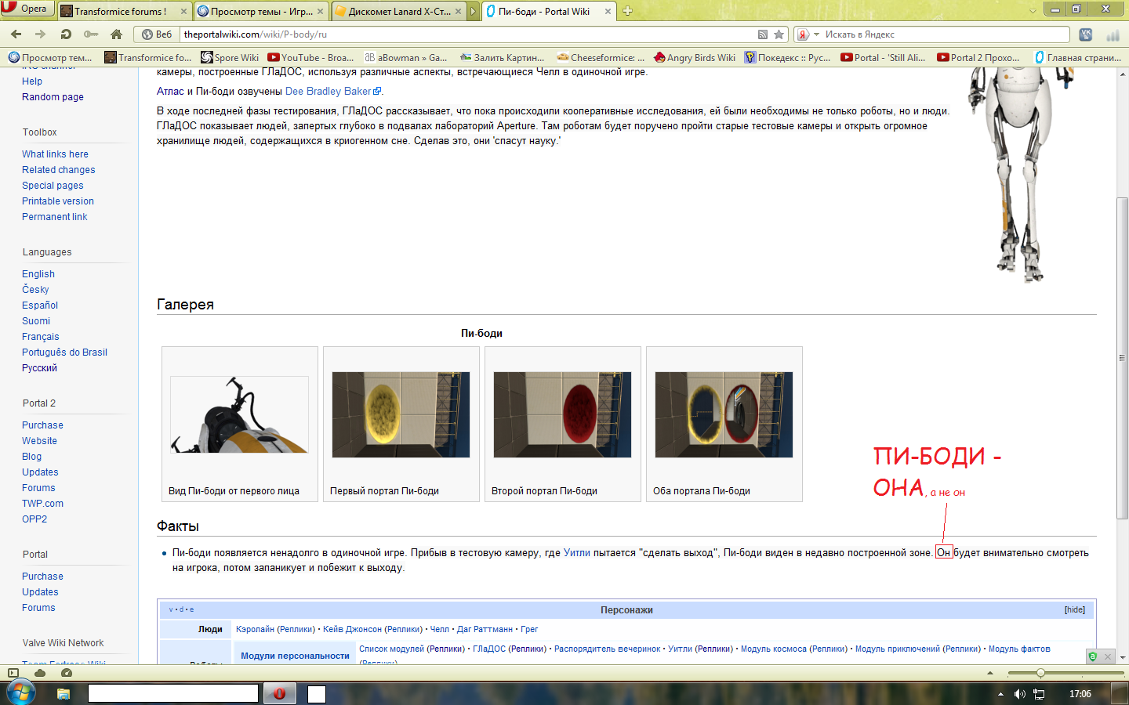Switch language to English
Viewport: 1129px width, 705px height.
(38, 274)
